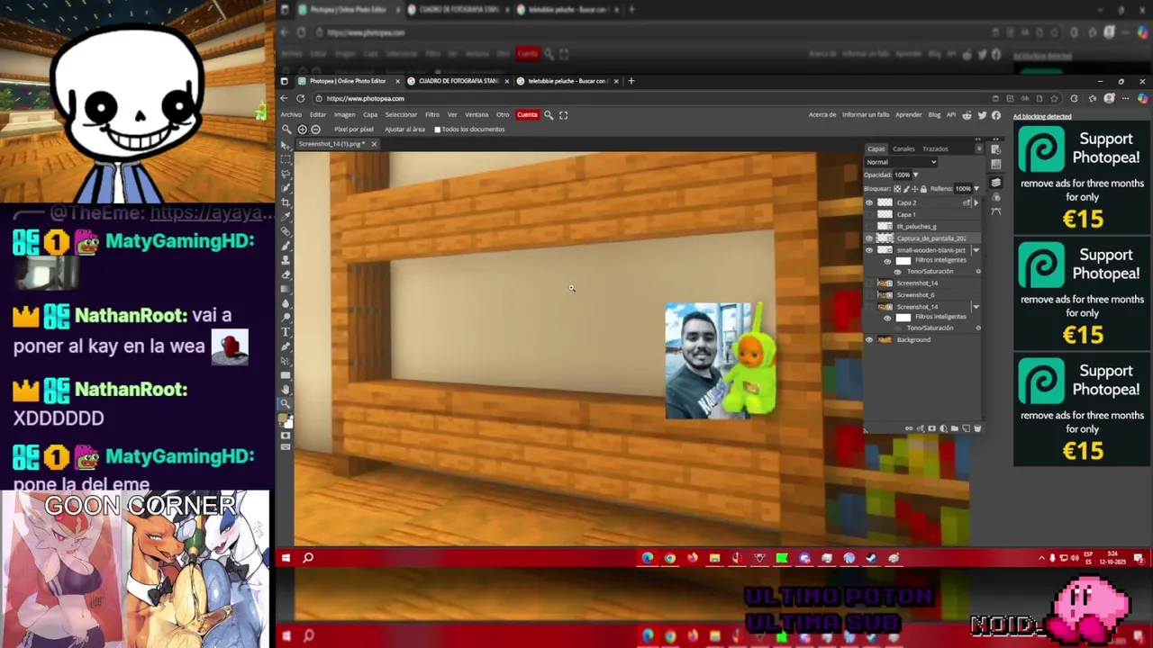This screenshot has width=1153, height=648.
Task: Open the Filtro menu
Action: [x=432, y=115]
